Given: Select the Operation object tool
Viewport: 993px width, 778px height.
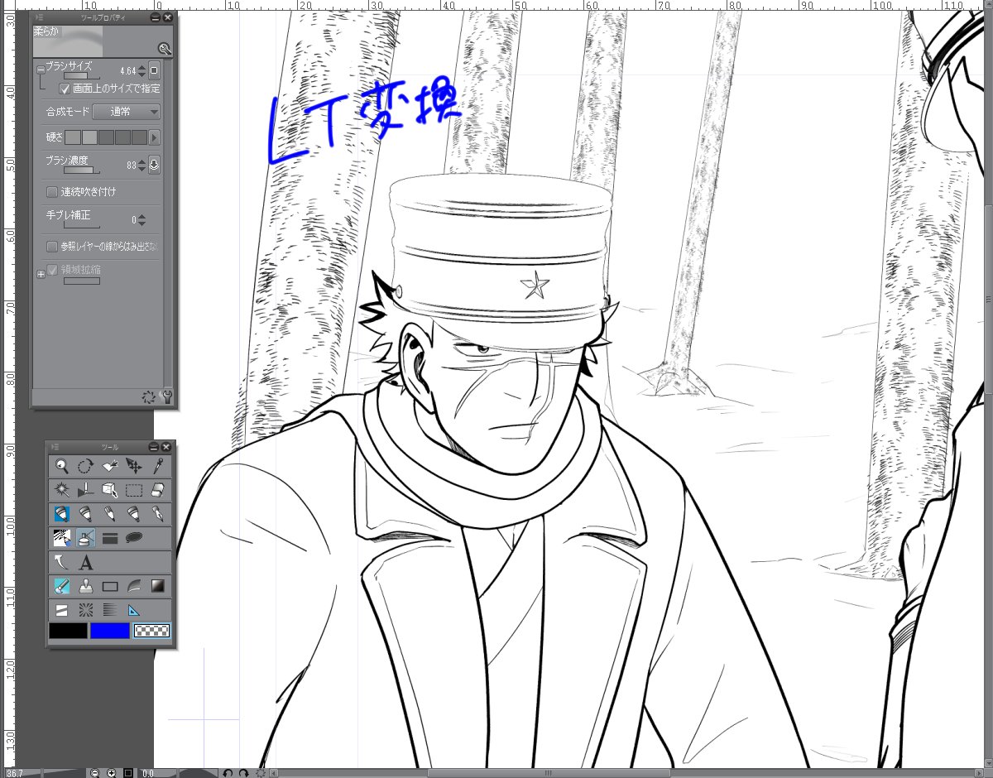Looking at the screenshot, I should [109, 465].
